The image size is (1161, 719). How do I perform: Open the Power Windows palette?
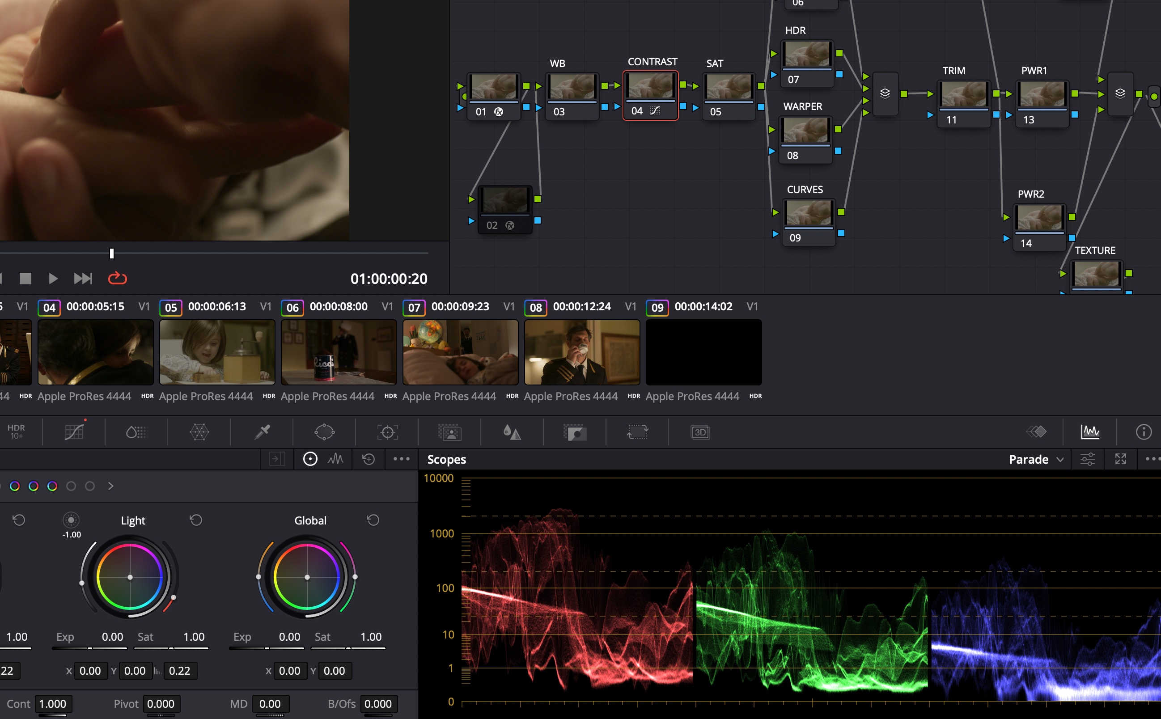point(324,432)
